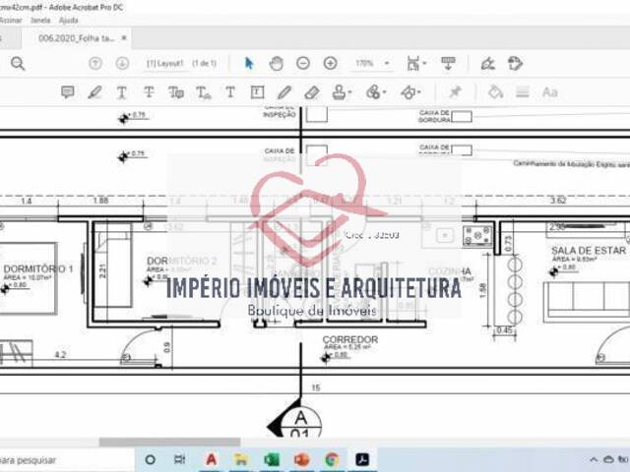Go to previous page arrow
The height and width of the screenshot is (472, 630).
[95, 63]
